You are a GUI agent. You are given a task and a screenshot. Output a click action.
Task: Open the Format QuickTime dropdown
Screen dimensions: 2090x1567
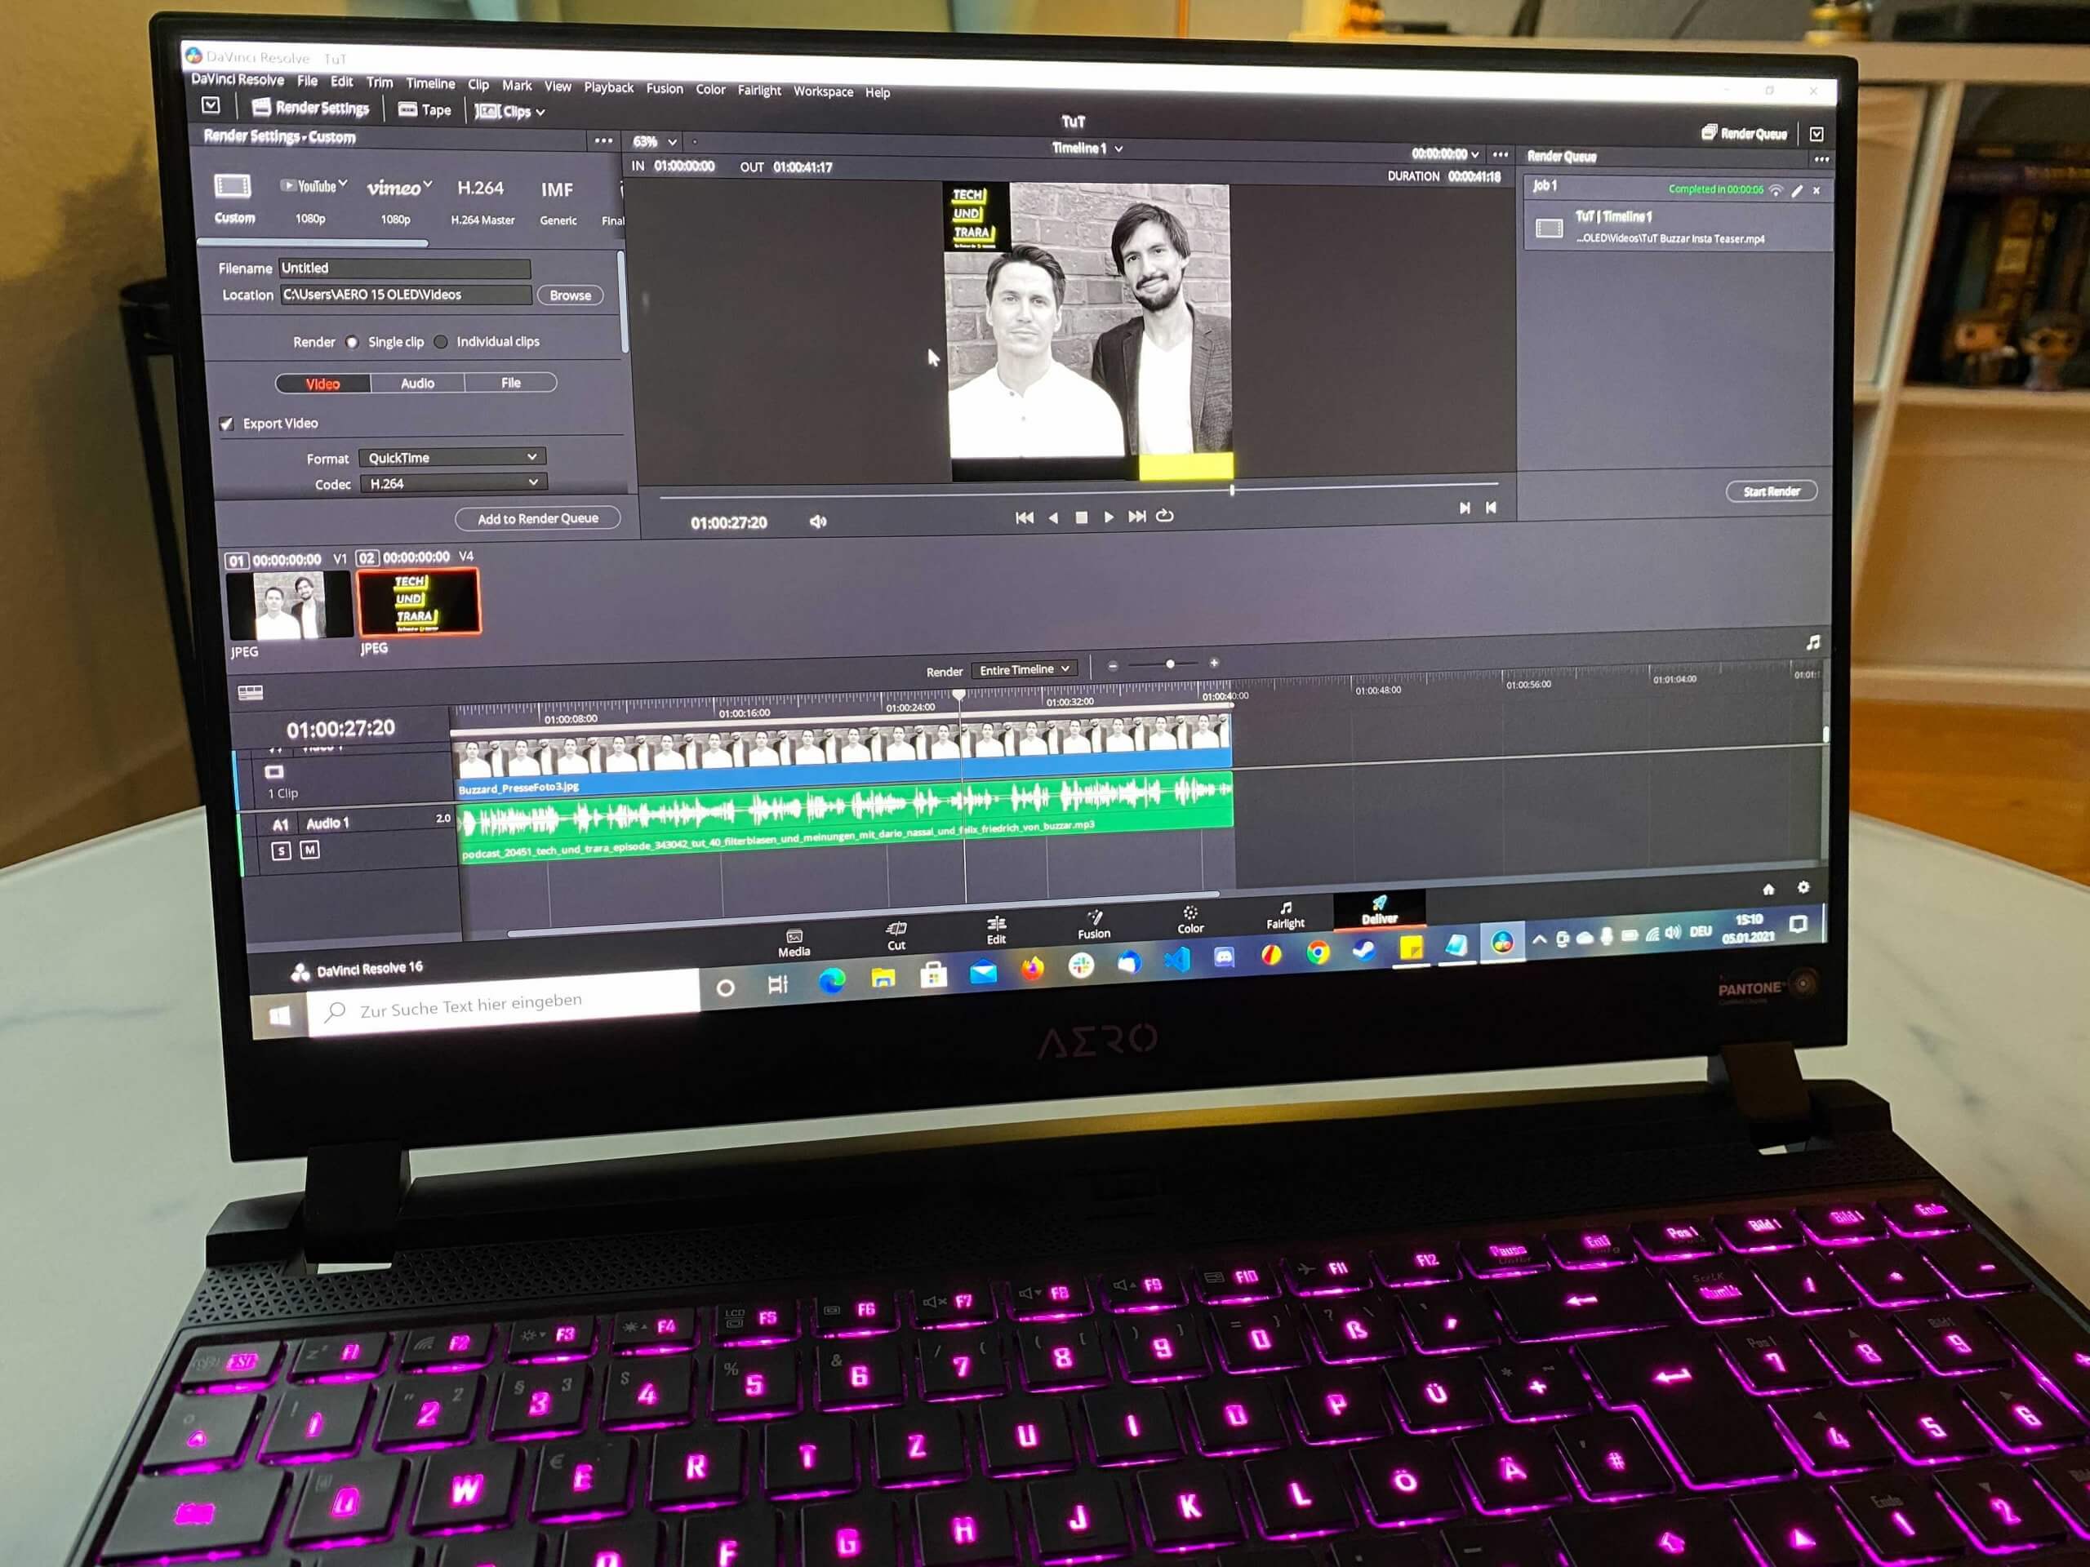point(451,457)
